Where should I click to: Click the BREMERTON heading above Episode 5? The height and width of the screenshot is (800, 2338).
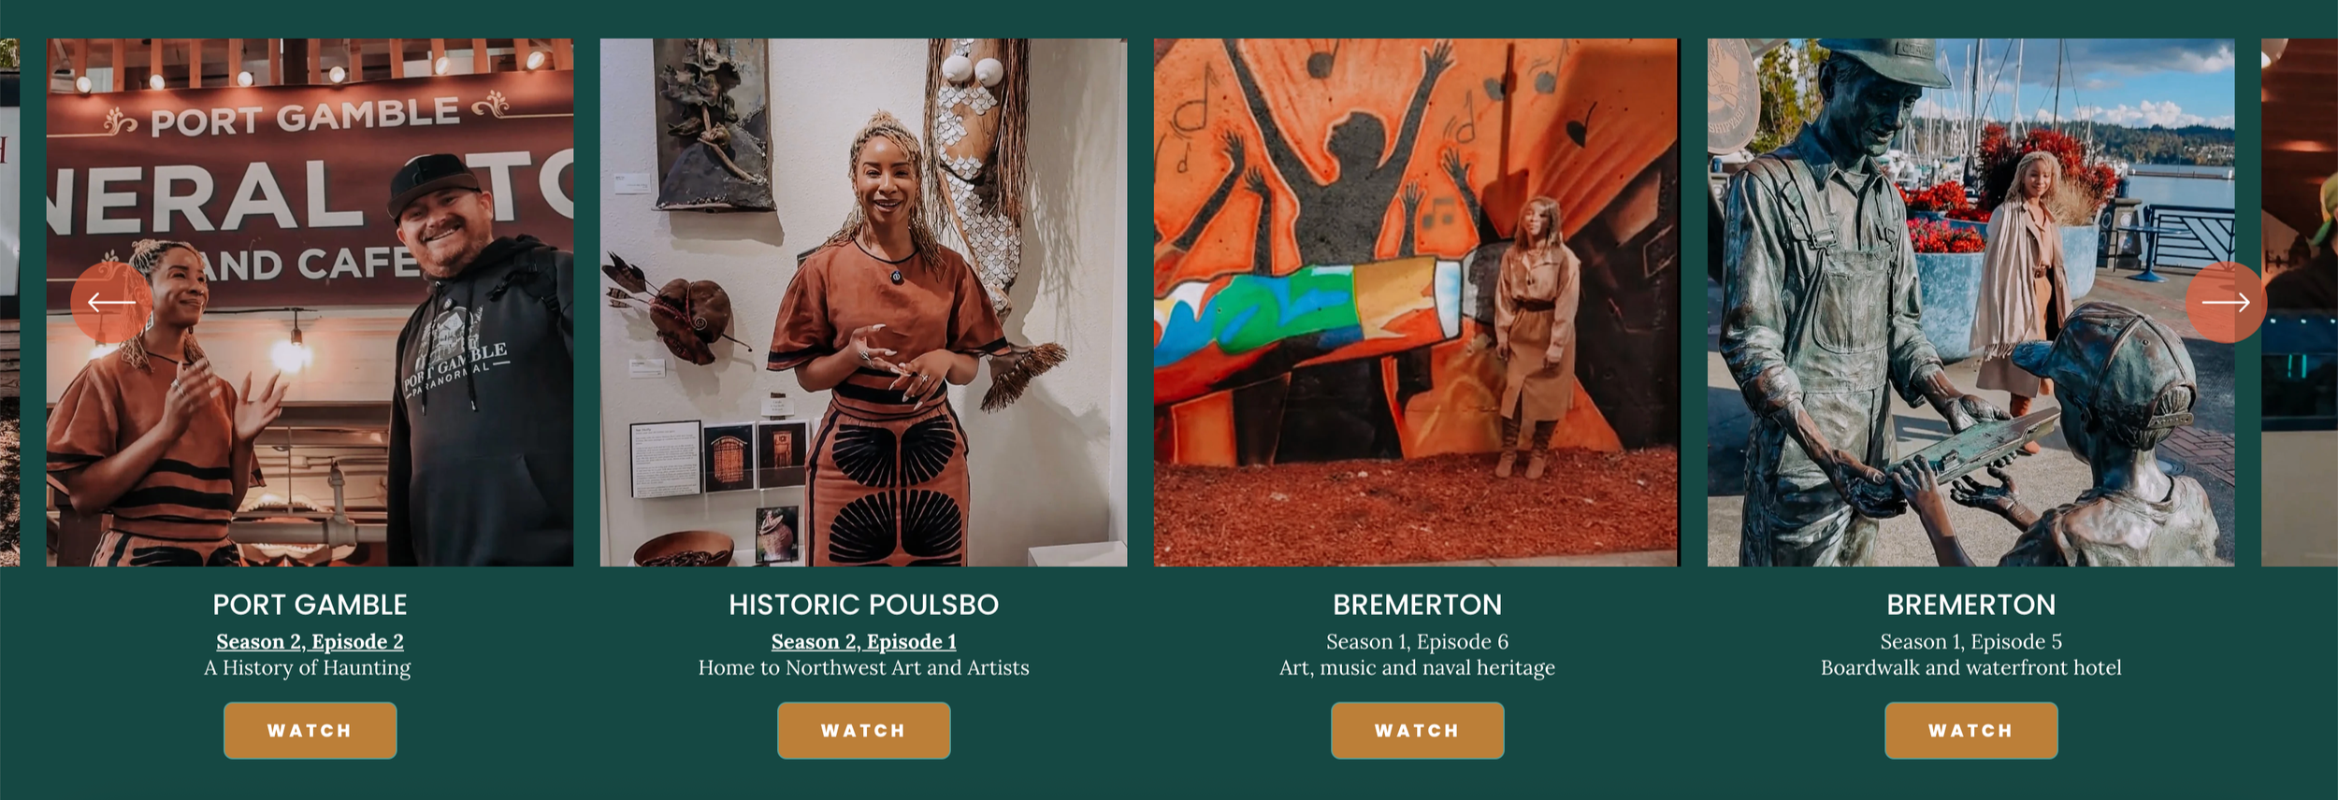[x=1970, y=605]
